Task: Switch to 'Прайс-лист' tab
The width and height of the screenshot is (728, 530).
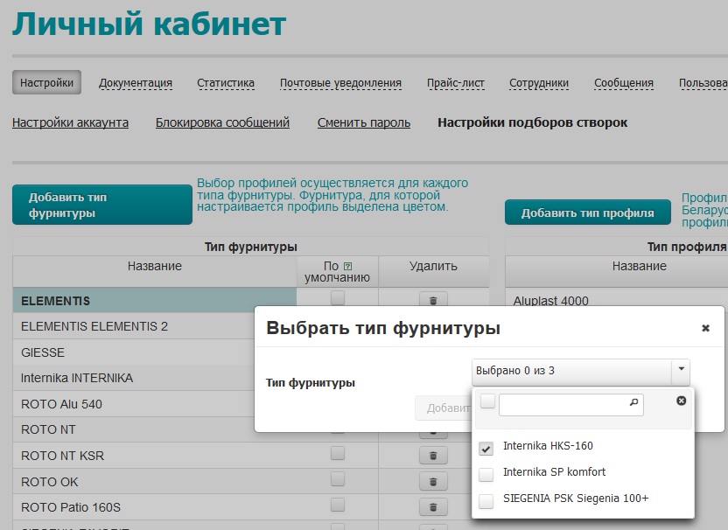Action: tap(455, 83)
